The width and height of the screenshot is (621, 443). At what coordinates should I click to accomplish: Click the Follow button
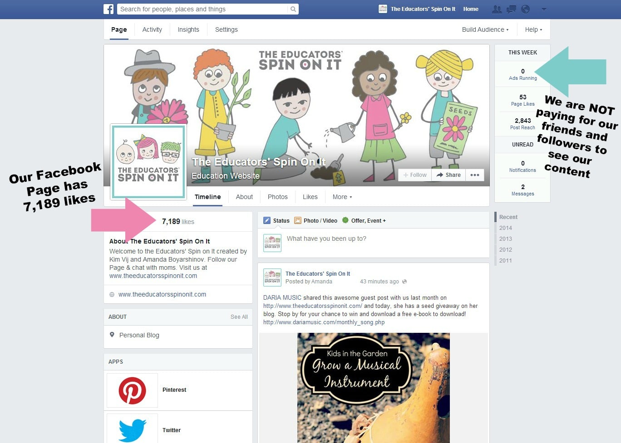point(415,175)
